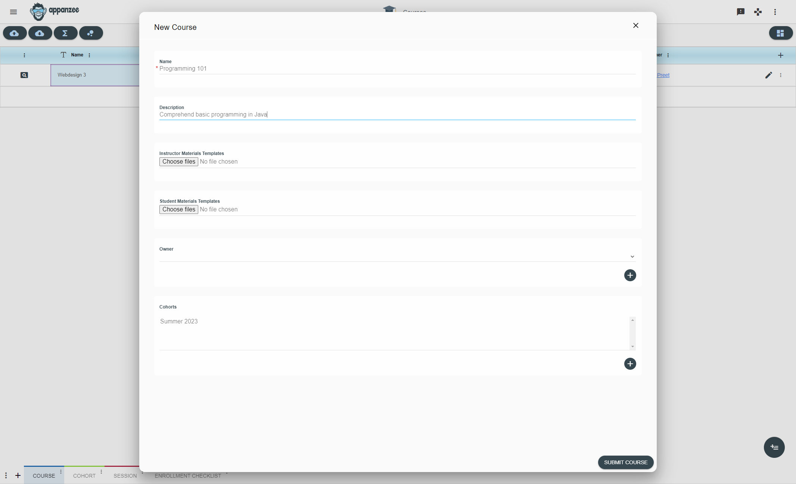Select the Webdesign 3 name cell
Image resolution: width=796 pixels, height=484 pixels.
click(x=95, y=75)
